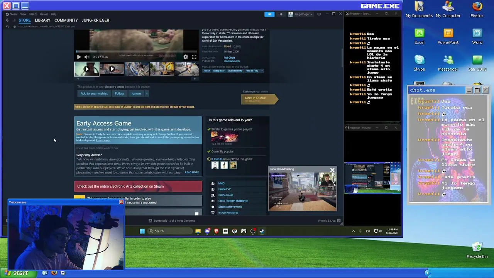
Task: Open trailer video settings gear
Action: coord(186,57)
